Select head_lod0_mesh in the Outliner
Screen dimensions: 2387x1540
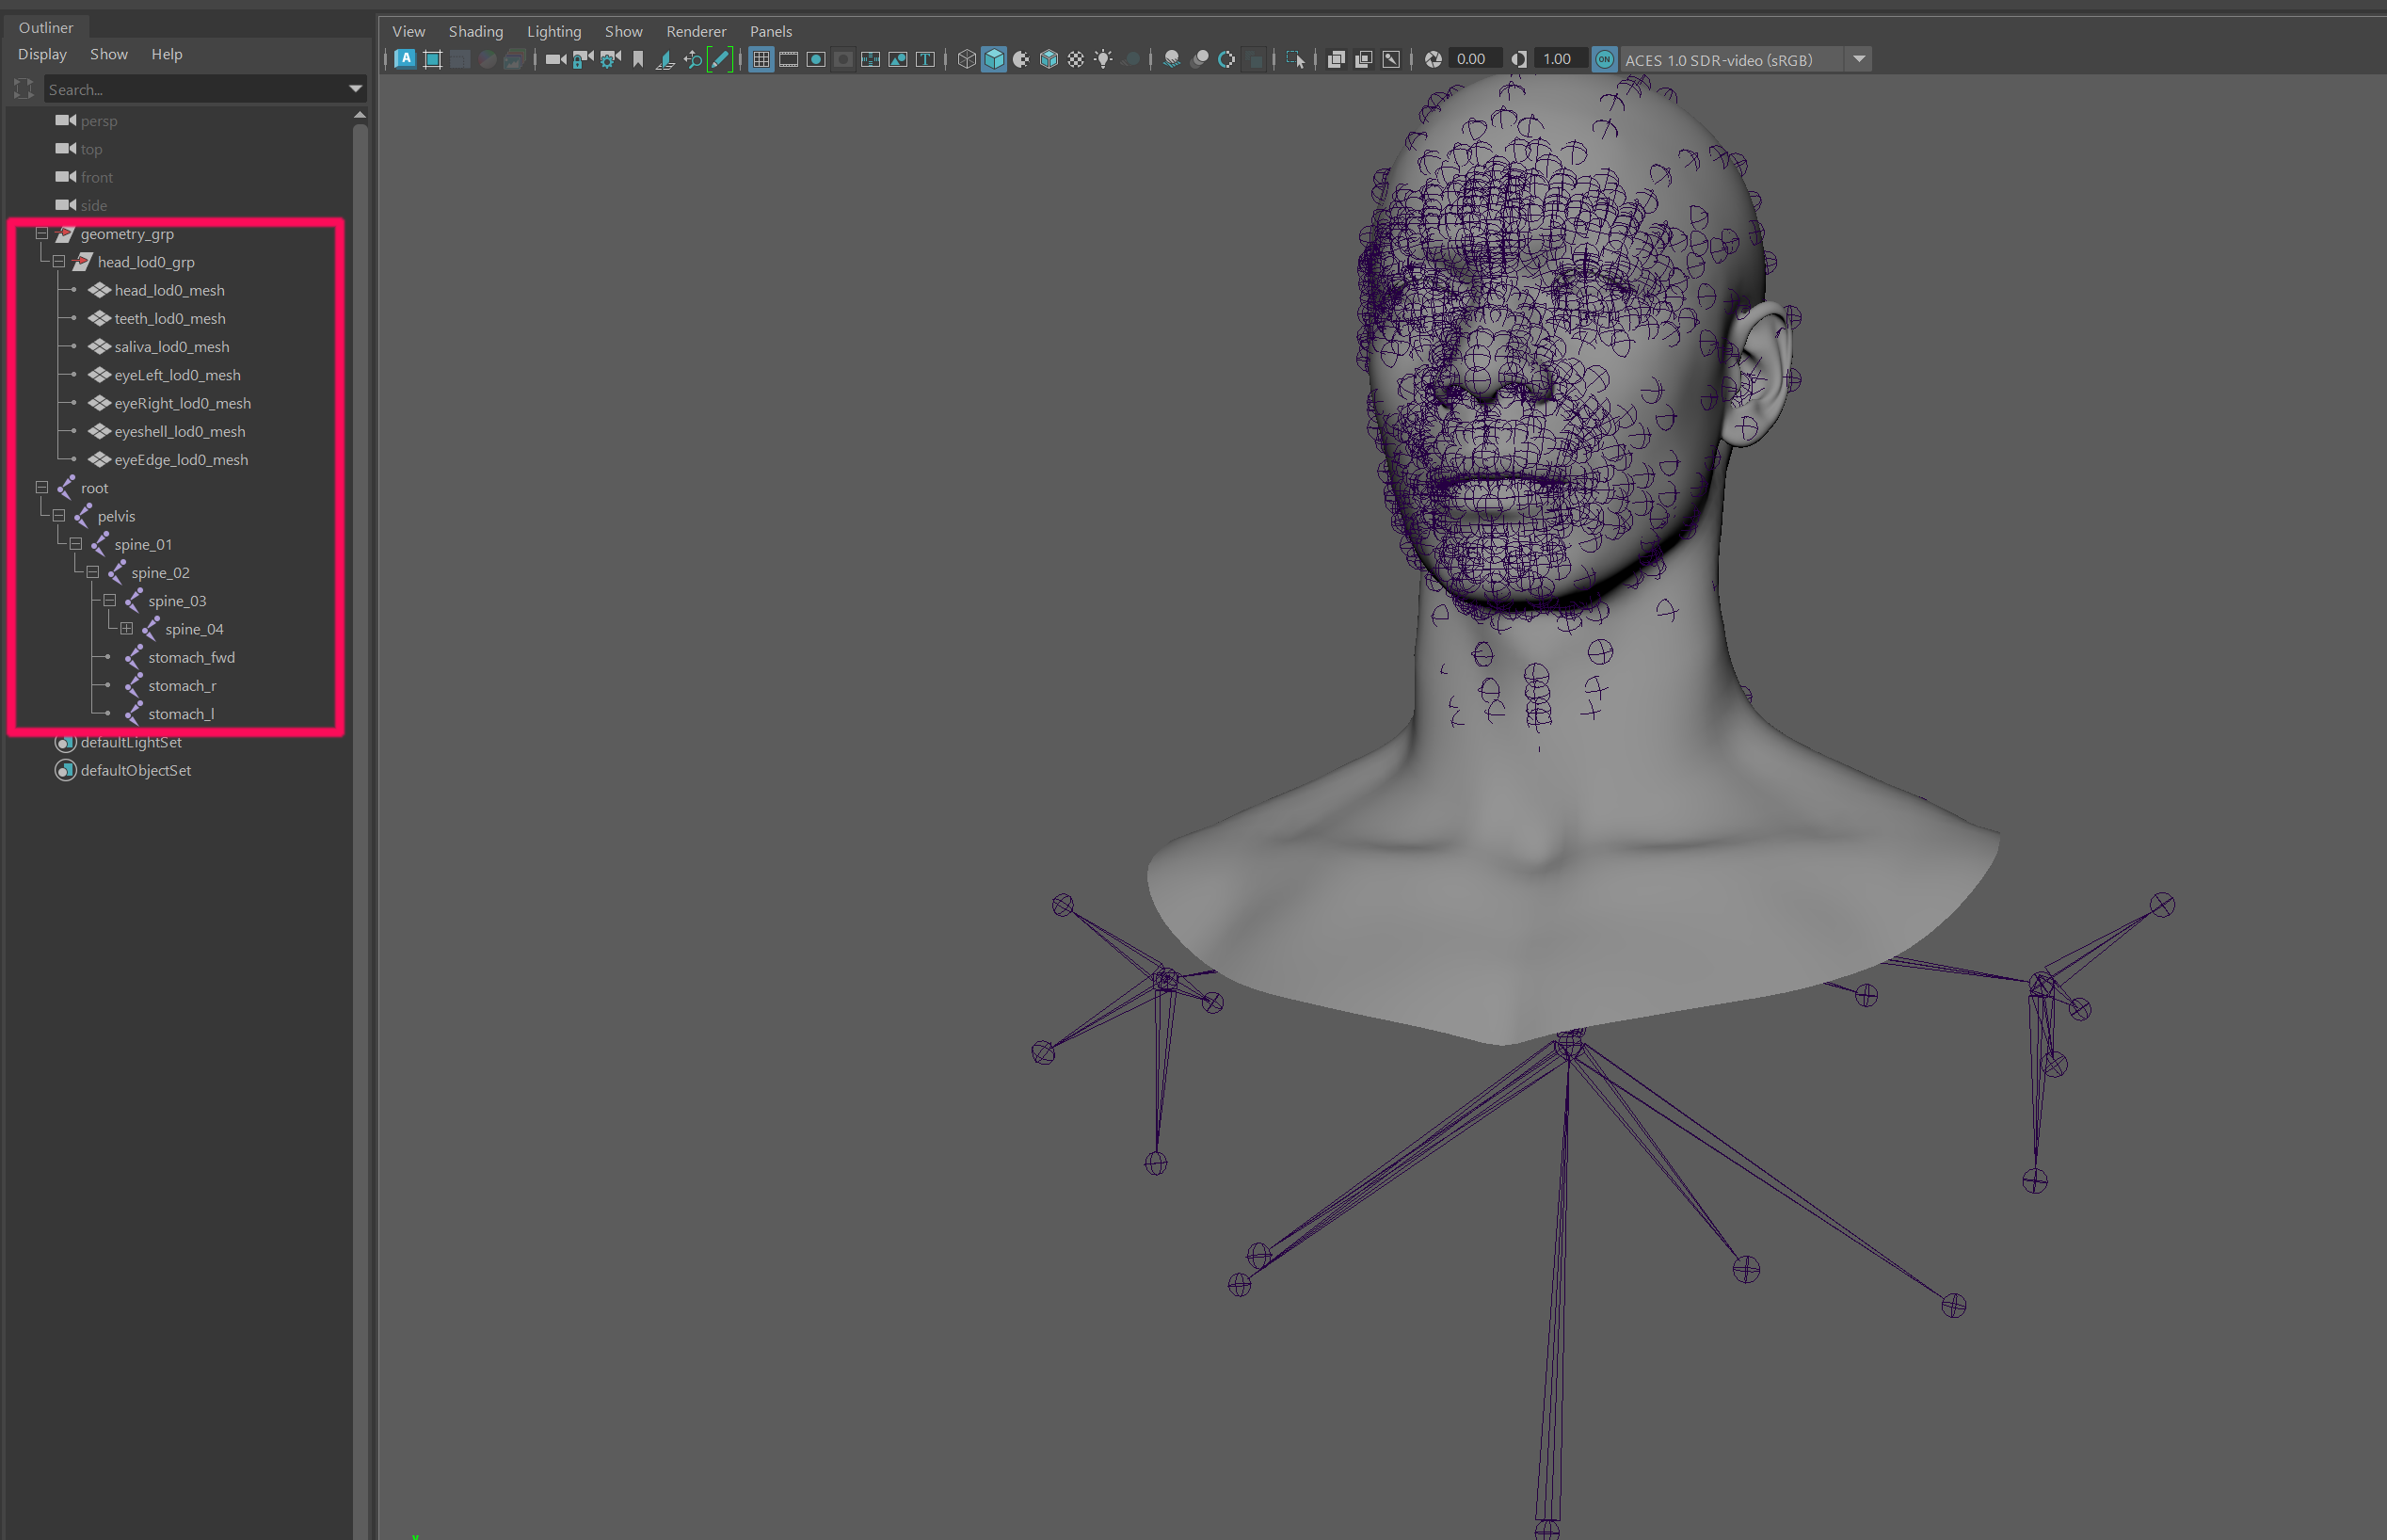169,290
